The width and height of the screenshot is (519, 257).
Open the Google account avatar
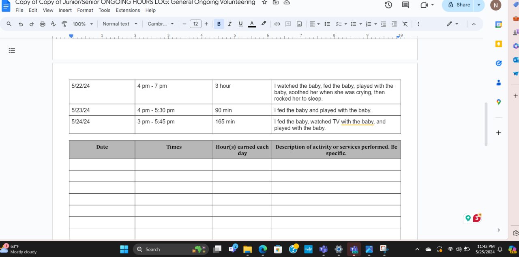[496, 5]
